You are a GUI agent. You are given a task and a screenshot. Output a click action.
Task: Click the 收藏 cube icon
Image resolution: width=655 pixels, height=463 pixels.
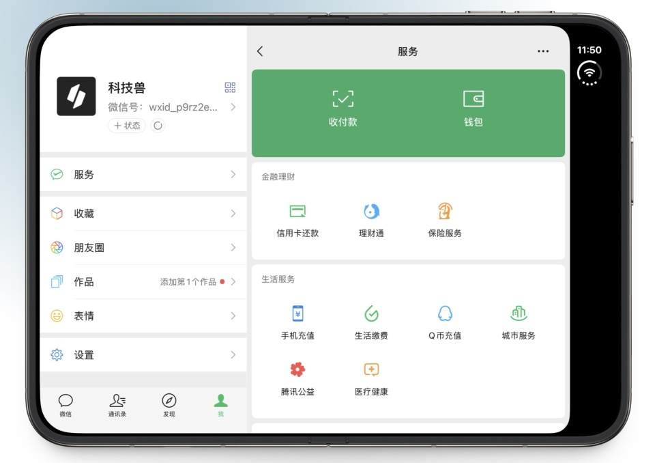tap(57, 213)
